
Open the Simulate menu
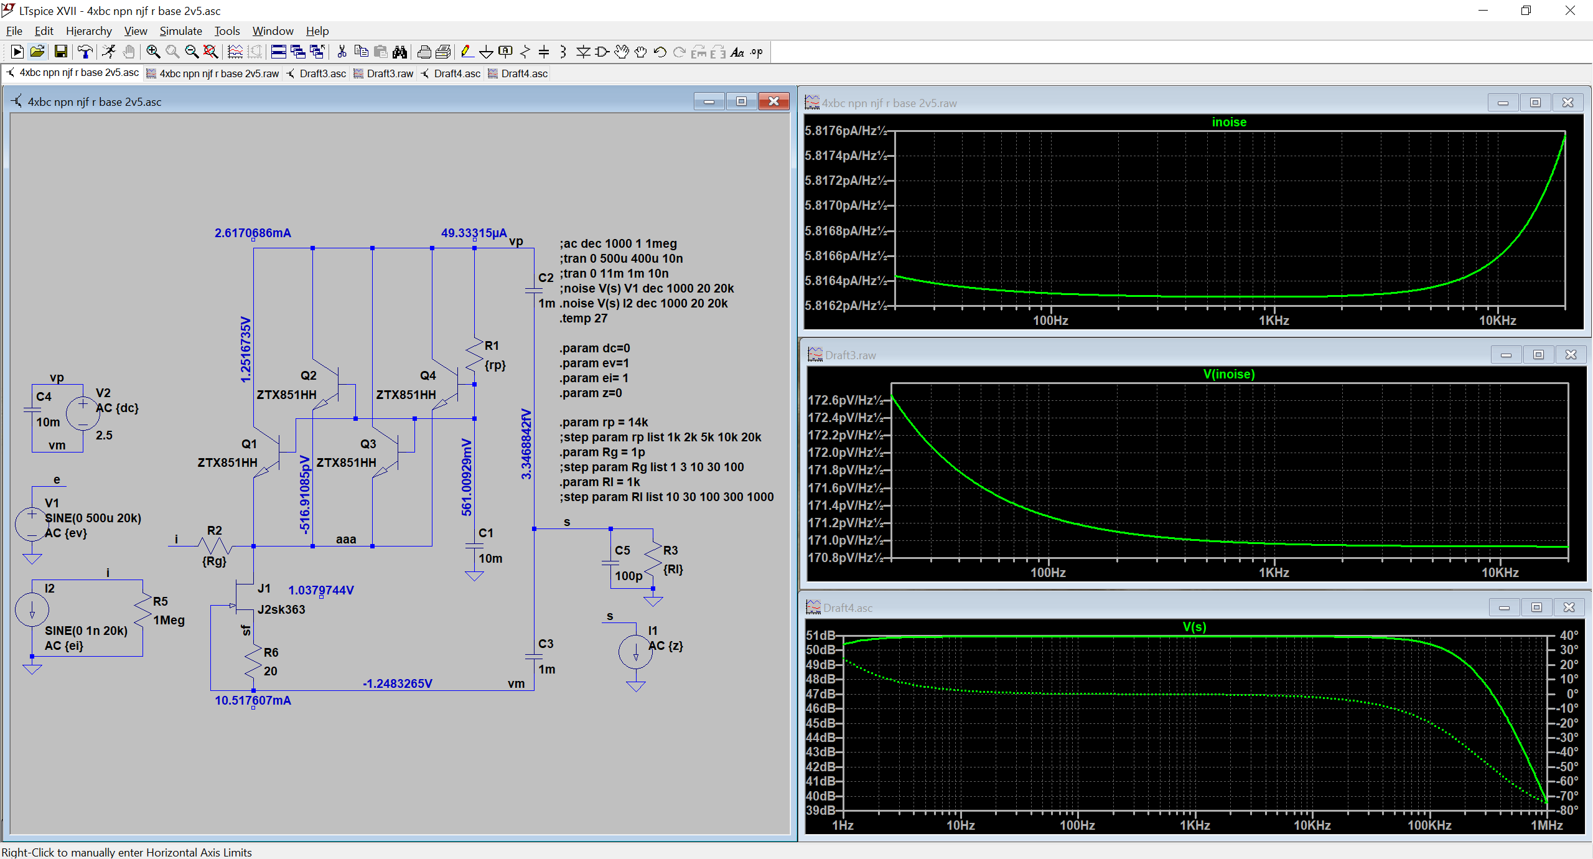coord(180,31)
